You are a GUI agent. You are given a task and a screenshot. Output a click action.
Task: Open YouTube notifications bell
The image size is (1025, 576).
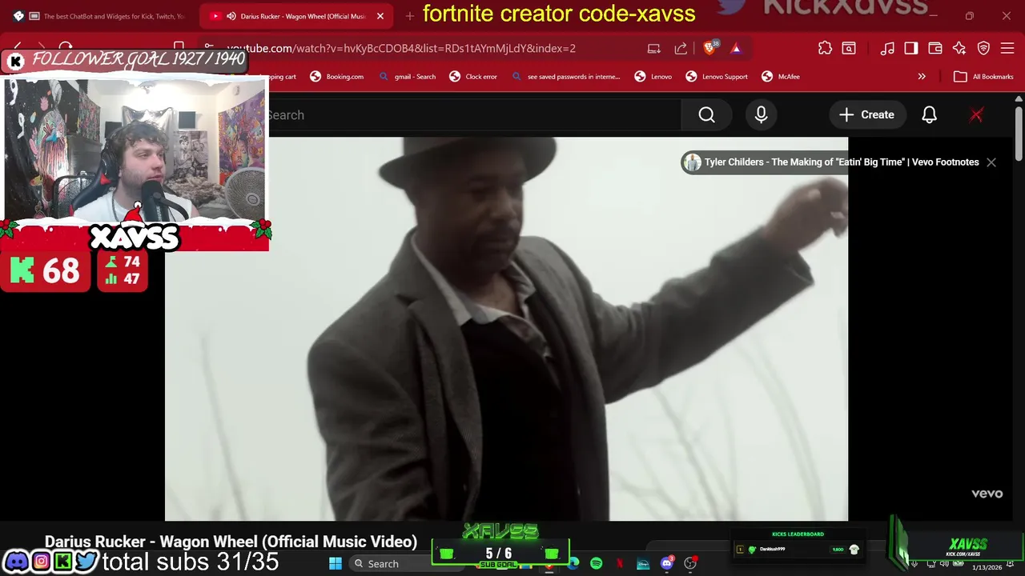929,115
